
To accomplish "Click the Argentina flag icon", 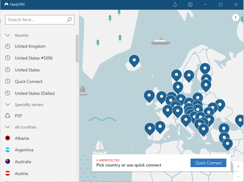I will 8,150.
